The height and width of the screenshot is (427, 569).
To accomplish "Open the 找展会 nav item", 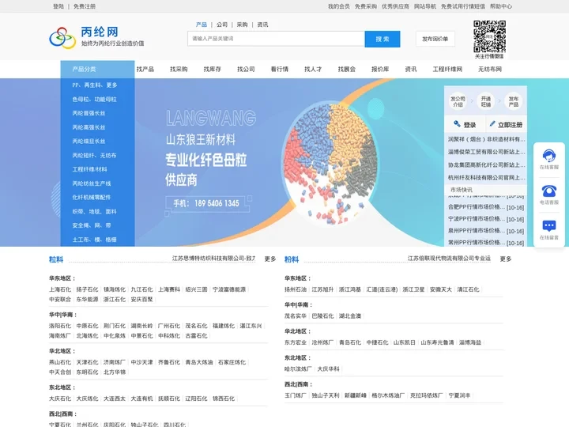I will point(347,69).
